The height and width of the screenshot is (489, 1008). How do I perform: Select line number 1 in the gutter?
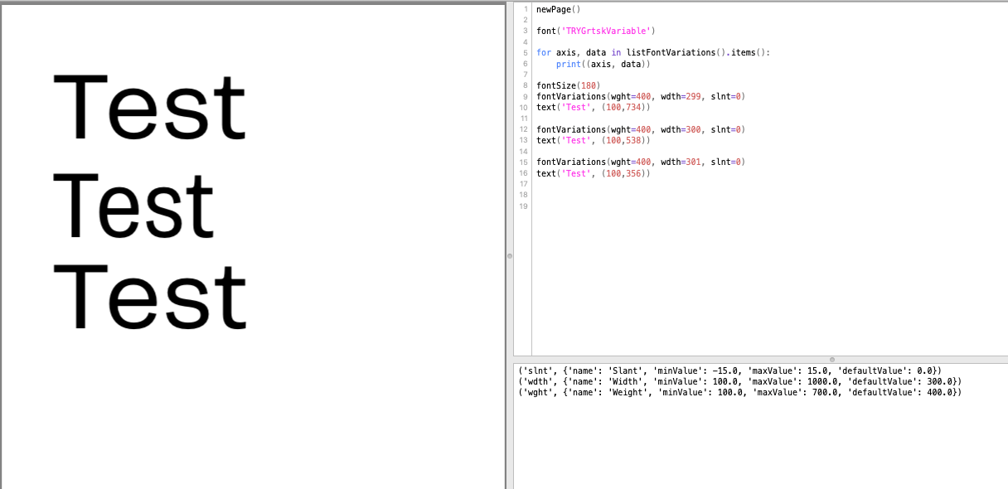click(525, 8)
